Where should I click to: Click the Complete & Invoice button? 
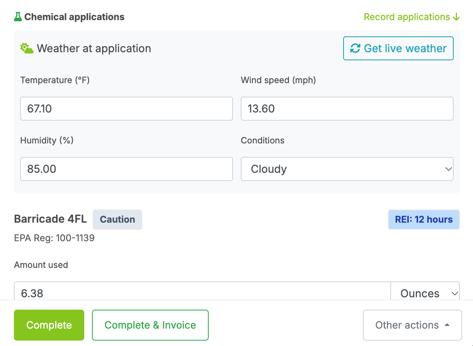[x=150, y=325]
